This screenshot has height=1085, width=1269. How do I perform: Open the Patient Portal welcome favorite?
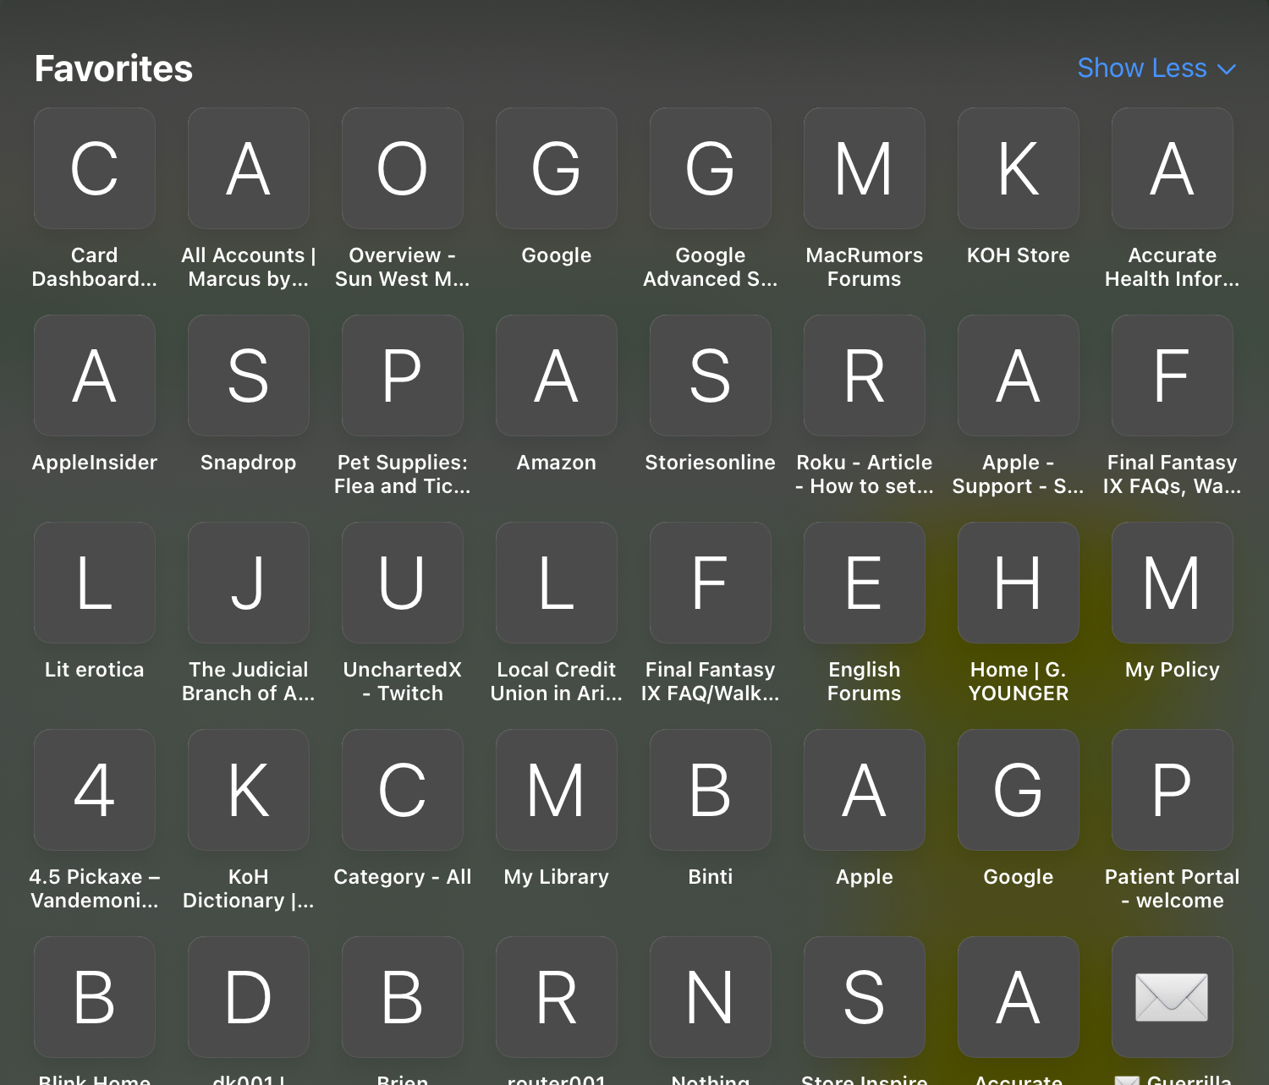click(x=1172, y=790)
